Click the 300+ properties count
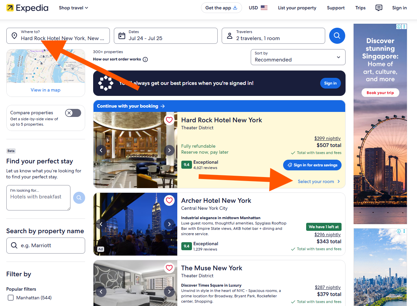Image resolution: width=417 pixels, height=306 pixels. click(108, 52)
